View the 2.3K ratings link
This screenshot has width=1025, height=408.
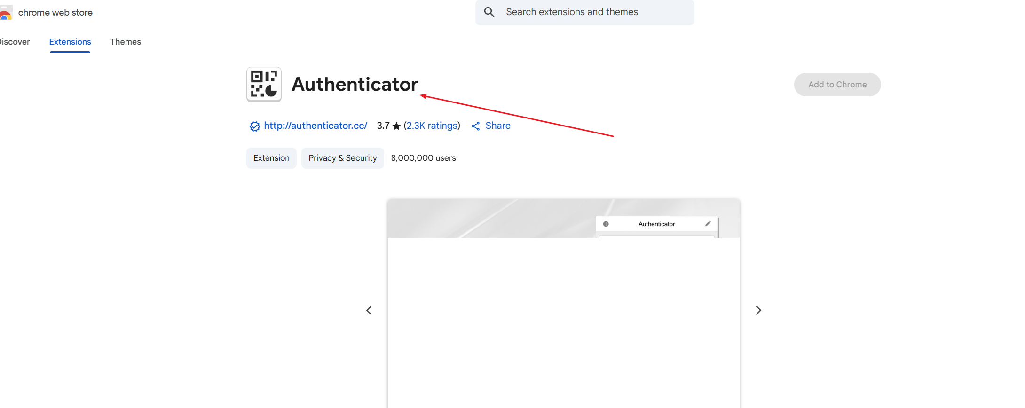coord(432,126)
